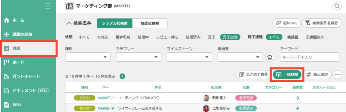Open the マイルストーン dropdown

(189, 57)
